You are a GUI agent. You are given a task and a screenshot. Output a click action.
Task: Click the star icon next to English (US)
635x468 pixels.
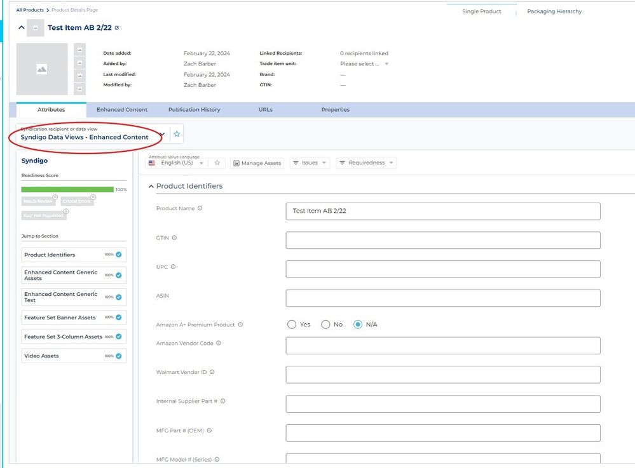click(x=217, y=163)
